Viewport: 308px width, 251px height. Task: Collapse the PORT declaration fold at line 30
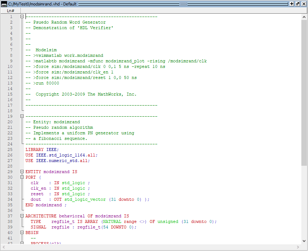click(22, 177)
